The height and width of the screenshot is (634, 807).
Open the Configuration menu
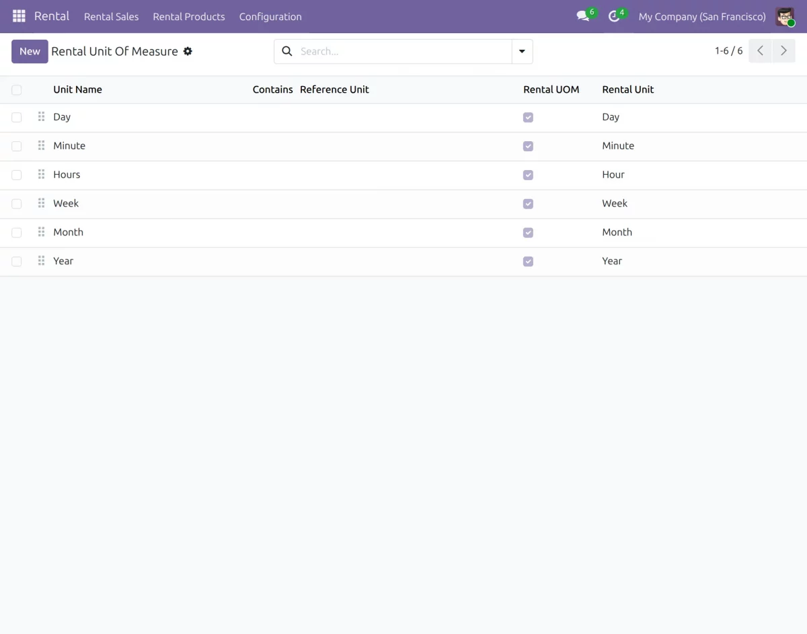click(270, 17)
